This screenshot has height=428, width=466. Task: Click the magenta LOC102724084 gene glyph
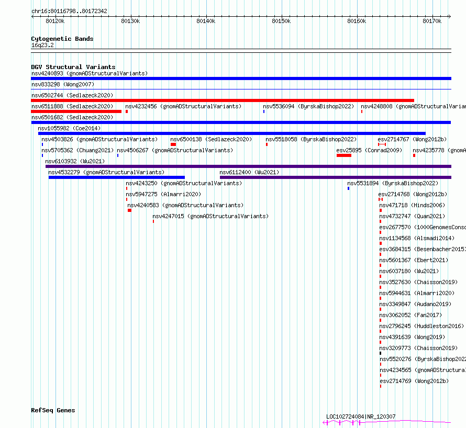coord(386,422)
